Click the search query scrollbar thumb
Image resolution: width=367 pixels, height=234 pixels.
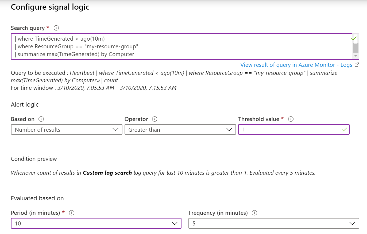(x=356, y=47)
